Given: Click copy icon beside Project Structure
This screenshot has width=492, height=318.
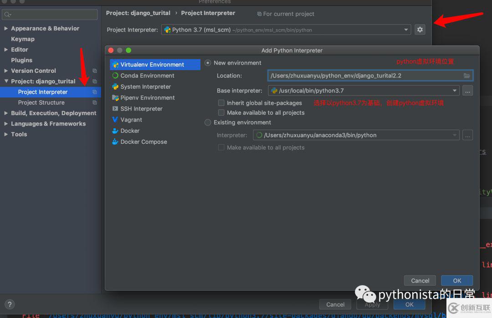Looking at the screenshot, I should pyautogui.click(x=94, y=103).
